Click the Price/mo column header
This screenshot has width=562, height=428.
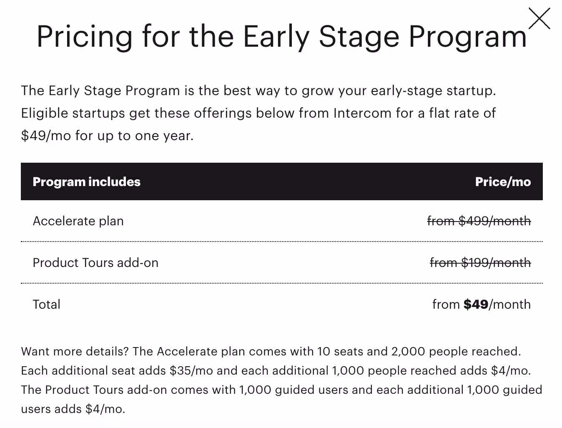tap(503, 181)
